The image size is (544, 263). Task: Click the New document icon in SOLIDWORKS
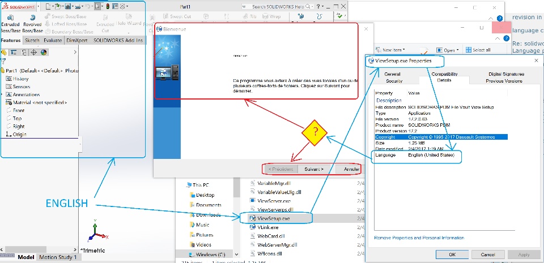[x=48, y=6]
